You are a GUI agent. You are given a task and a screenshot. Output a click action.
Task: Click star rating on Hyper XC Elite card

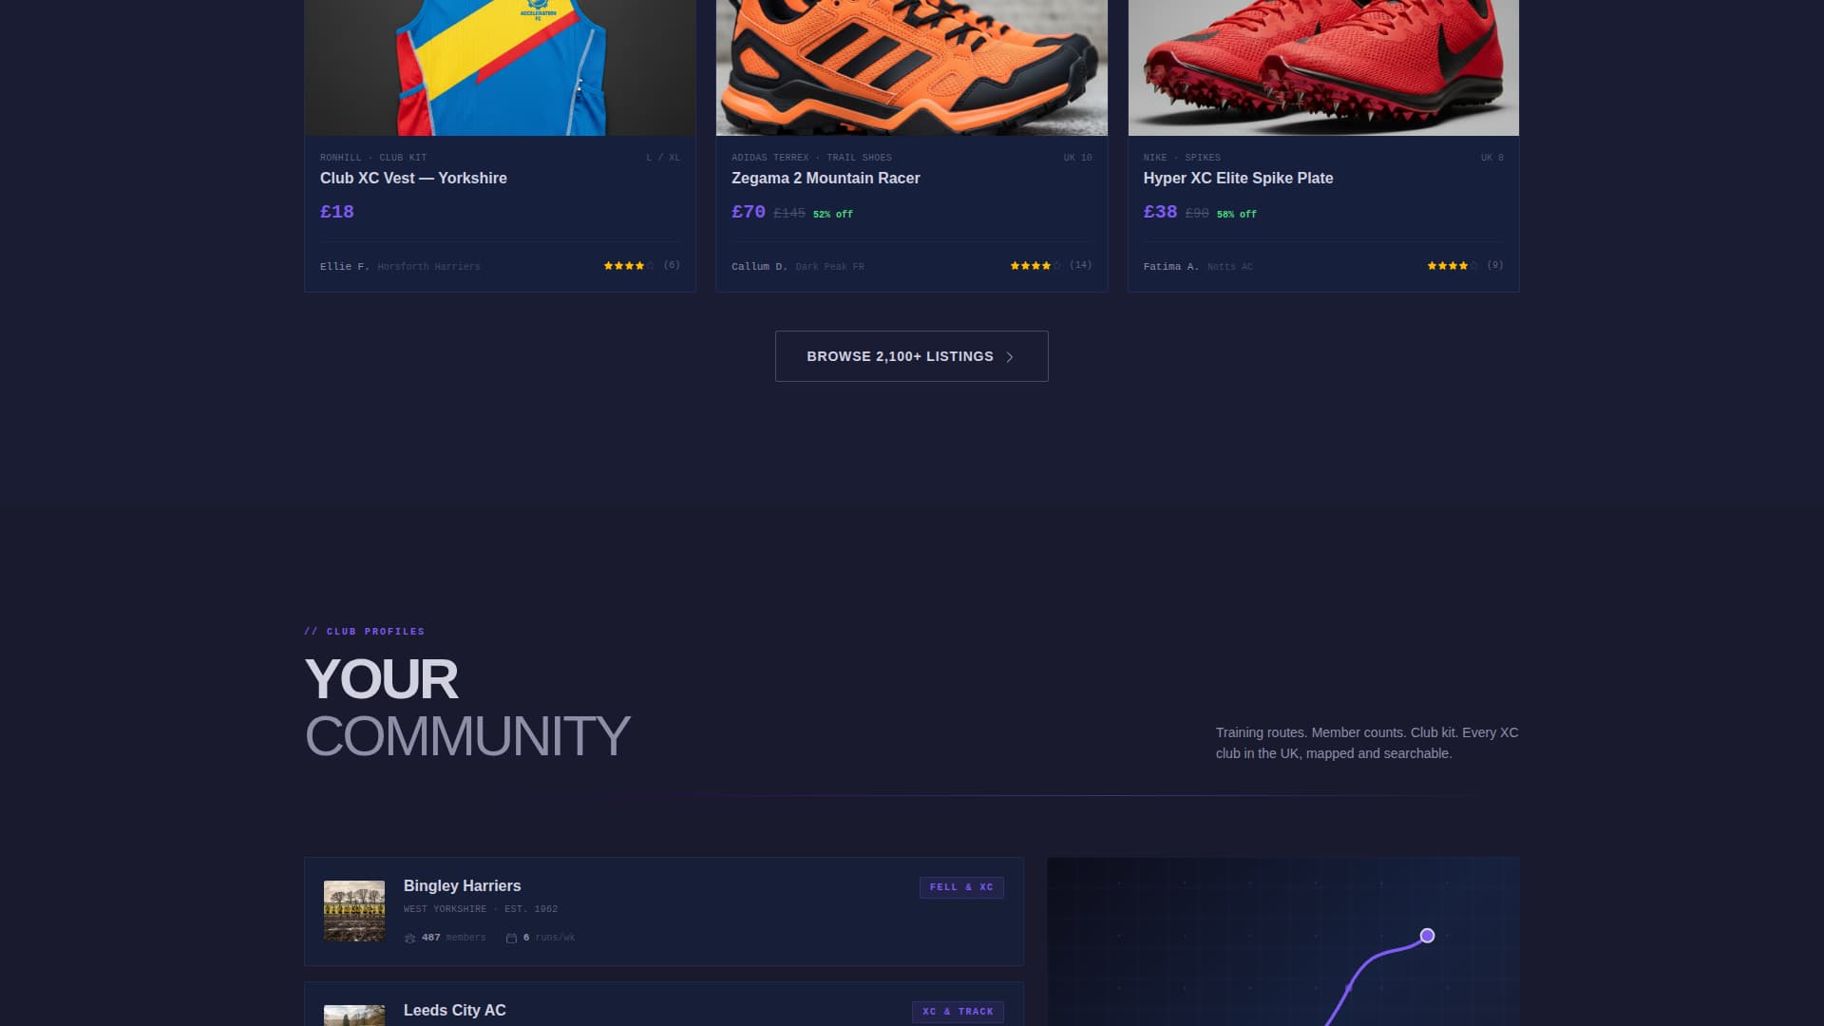pos(1453,266)
